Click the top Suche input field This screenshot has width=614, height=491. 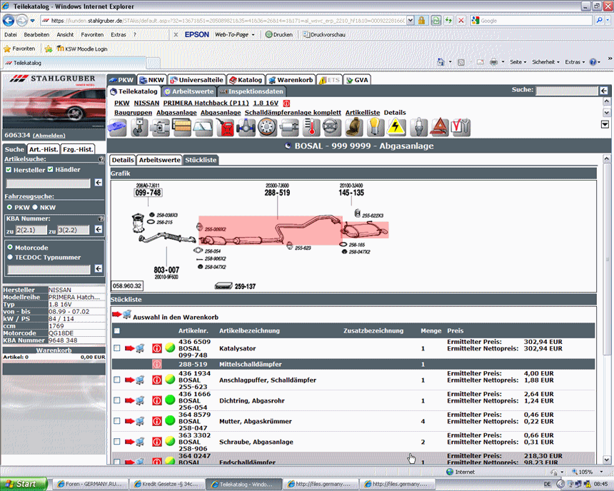tap(567, 91)
